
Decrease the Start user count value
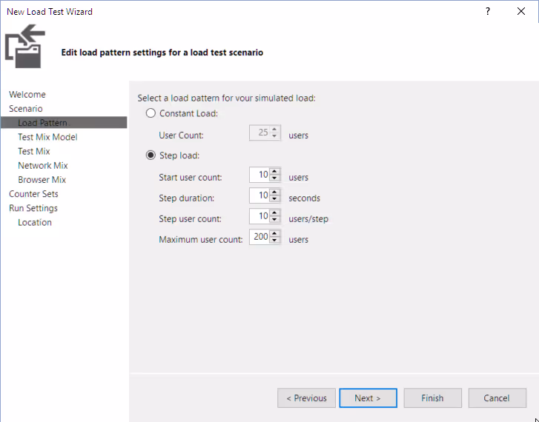click(274, 178)
